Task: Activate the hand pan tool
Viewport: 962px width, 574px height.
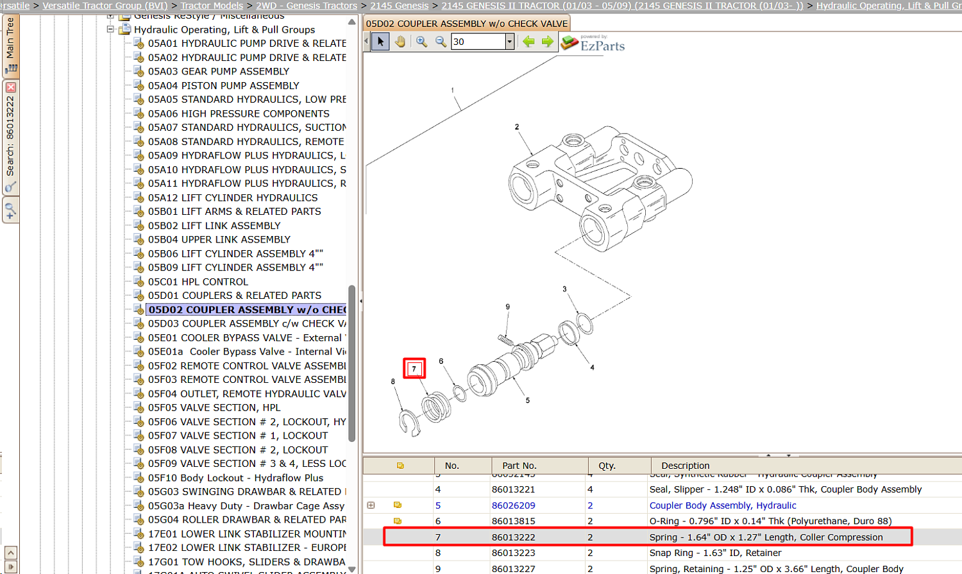Action: pyautogui.click(x=400, y=42)
